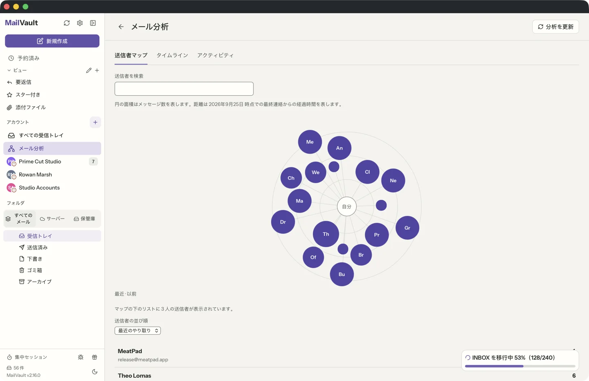Open アーカイブ folder
The height and width of the screenshot is (381, 589).
pos(52,282)
